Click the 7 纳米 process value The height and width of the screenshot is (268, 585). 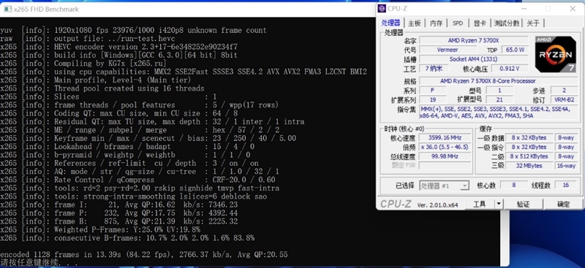pos(434,69)
